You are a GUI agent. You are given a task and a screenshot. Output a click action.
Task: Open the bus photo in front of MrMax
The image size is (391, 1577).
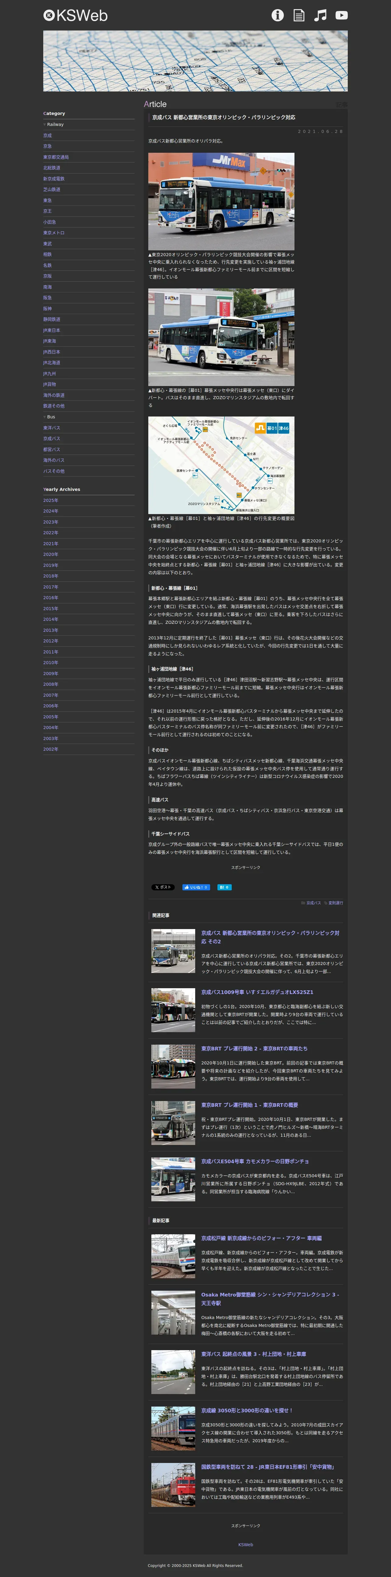coord(221,201)
